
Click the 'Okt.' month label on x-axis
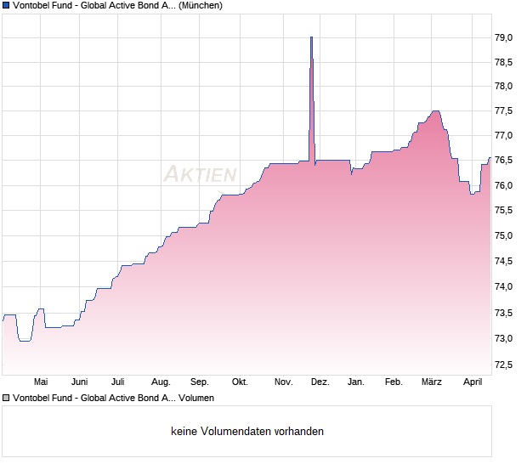tap(240, 382)
